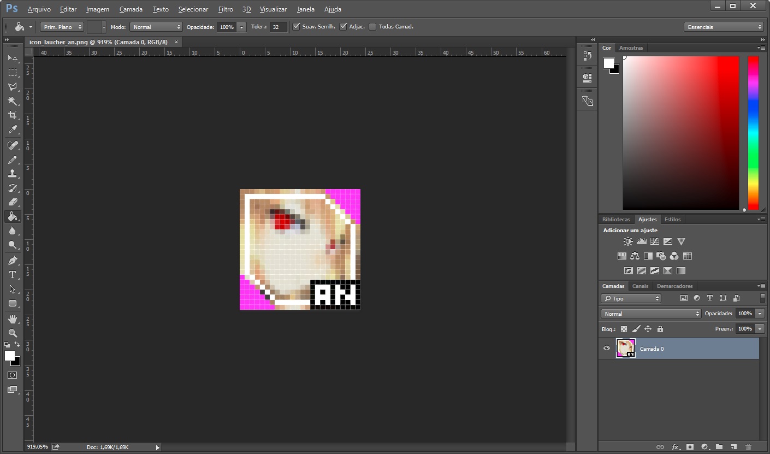Select the Polygonal Lasso tool
Image resolution: width=770 pixels, height=454 pixels.
pyautogui.click(x=12, y=86)
